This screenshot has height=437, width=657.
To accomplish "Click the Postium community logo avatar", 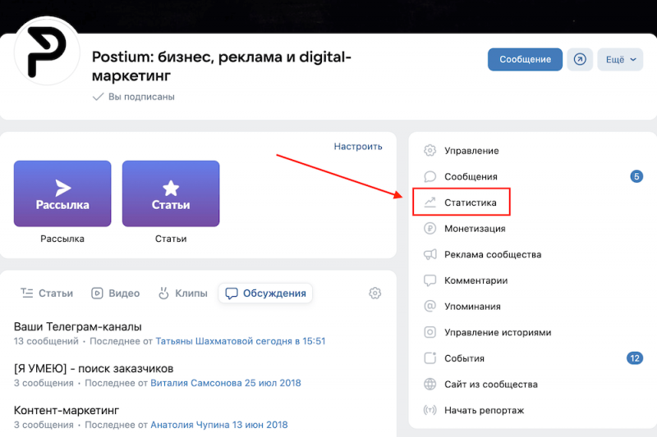I will 47,51.
